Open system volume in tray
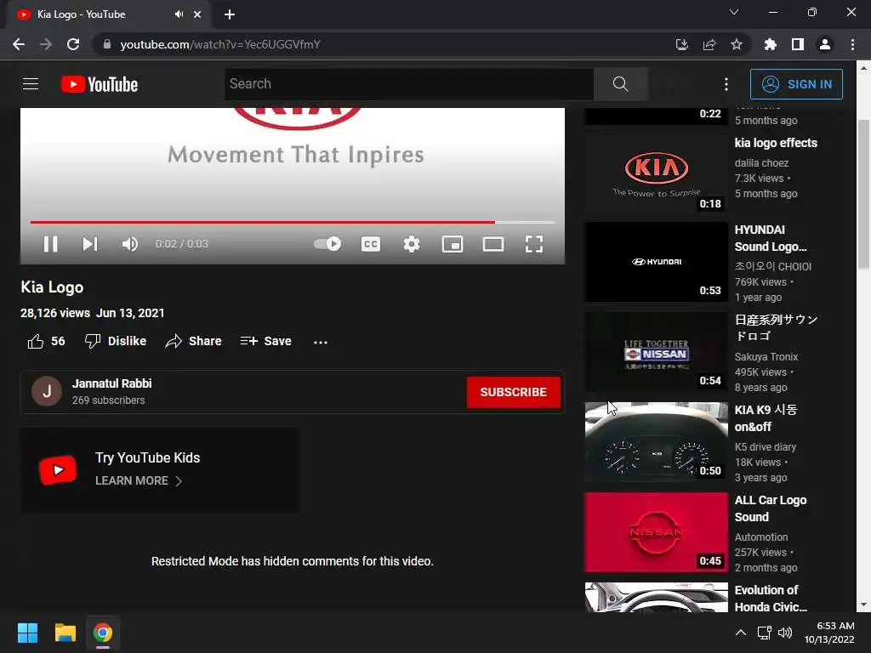The height and width of the screenshot is (653, 871). [785, 633]
